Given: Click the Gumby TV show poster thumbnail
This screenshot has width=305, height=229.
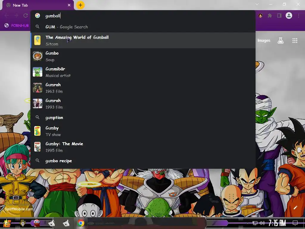Looking at the screenshot, I should (37, 131).
